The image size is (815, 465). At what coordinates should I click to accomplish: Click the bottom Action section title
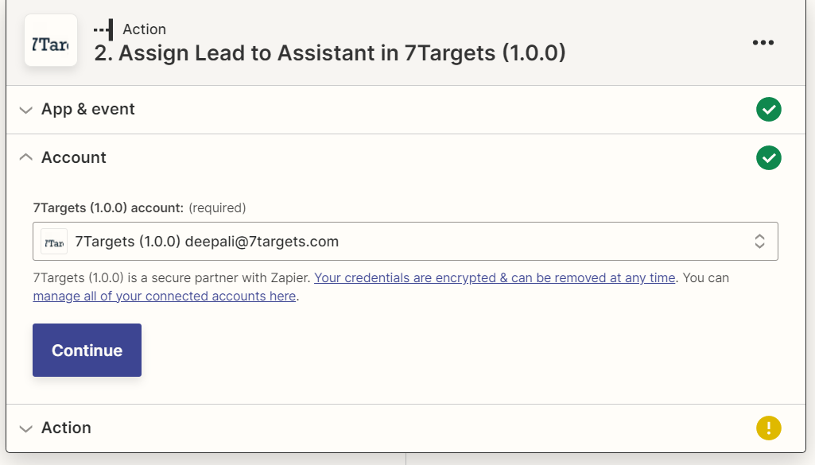pos(66,428)
